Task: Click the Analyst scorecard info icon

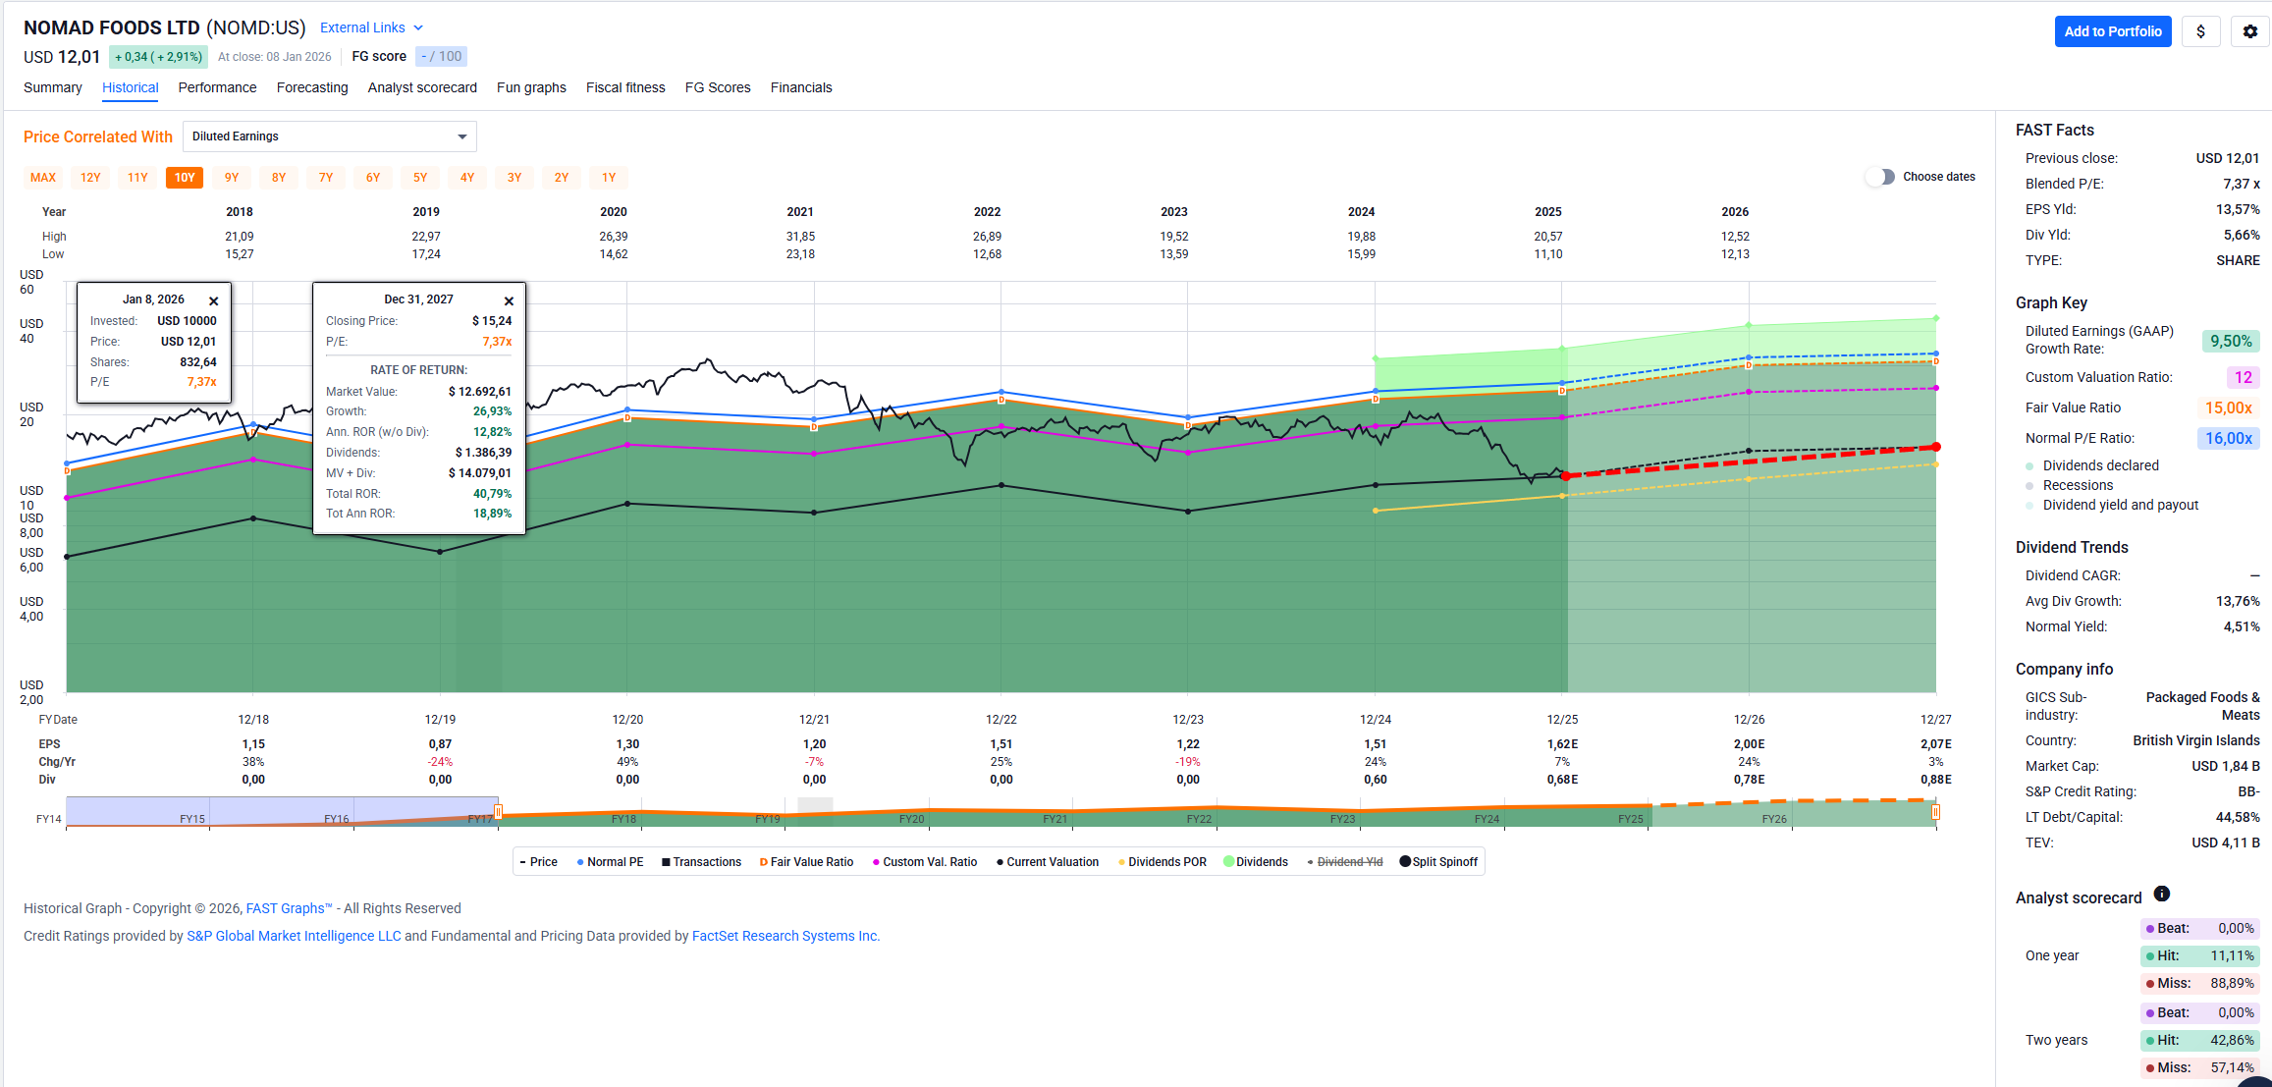Action: point(2161,894)
